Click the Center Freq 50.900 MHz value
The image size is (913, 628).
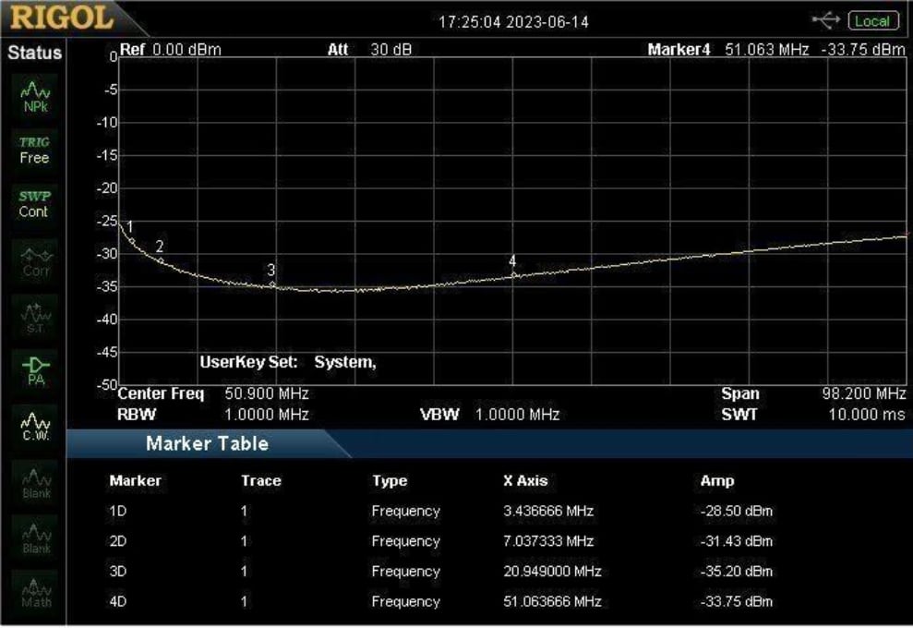tap(266, 394)
